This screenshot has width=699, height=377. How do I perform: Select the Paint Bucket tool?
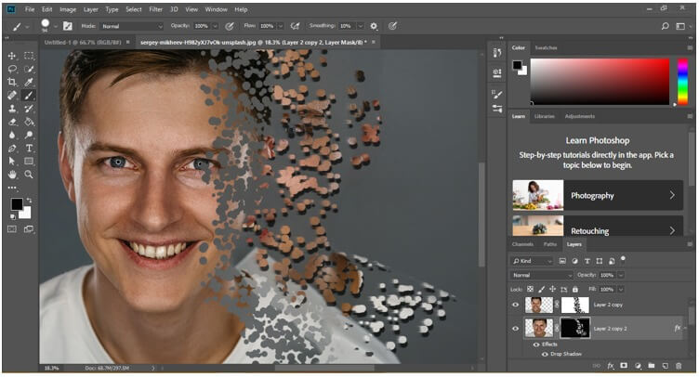(x=29, y=122)
